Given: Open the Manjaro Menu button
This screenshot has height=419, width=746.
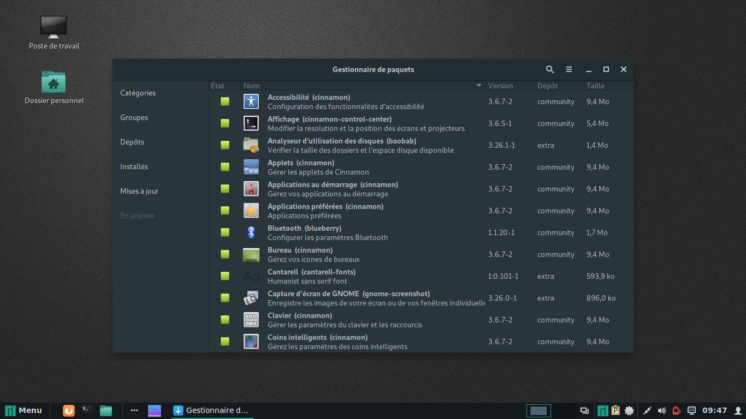Looking at the screenshot, I should tap(23, 410).
